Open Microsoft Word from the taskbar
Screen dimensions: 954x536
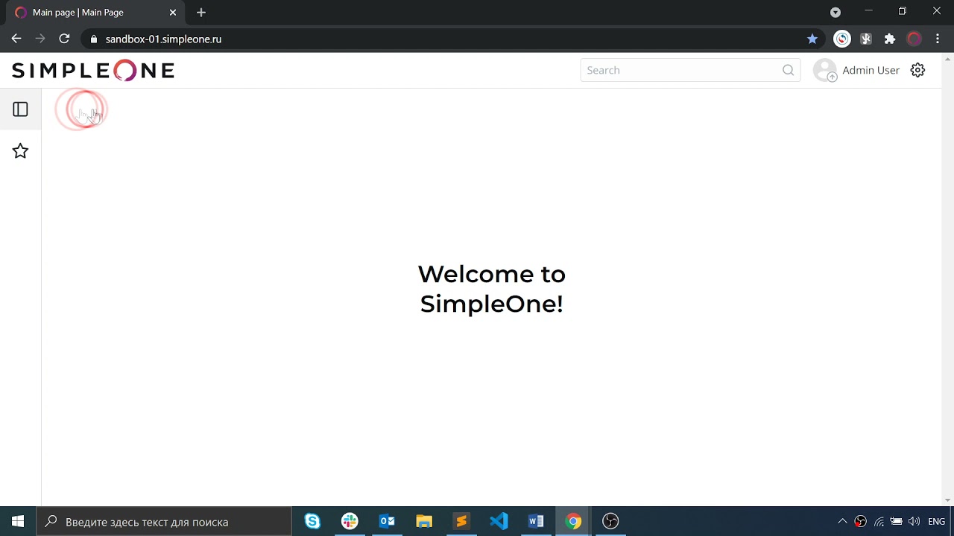click(536, 522)
